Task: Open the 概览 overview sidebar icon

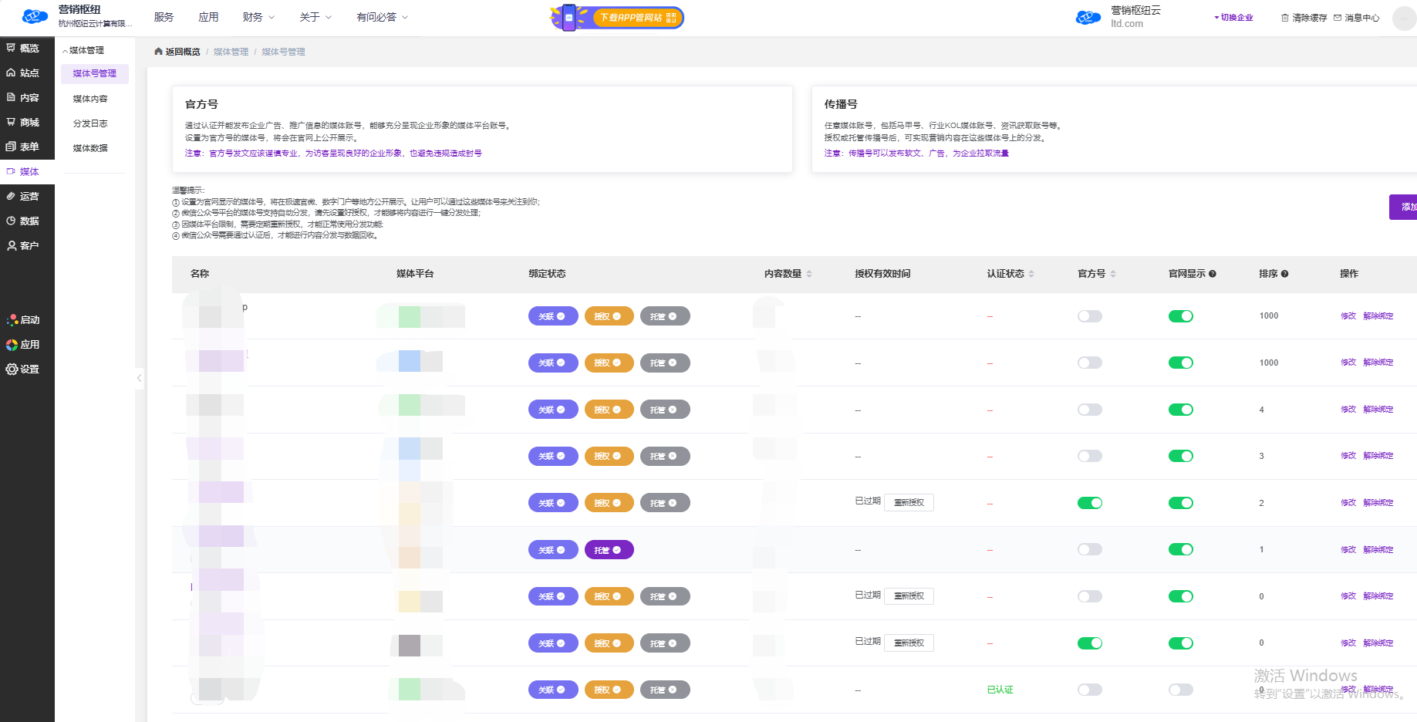Action: point(11,48)
